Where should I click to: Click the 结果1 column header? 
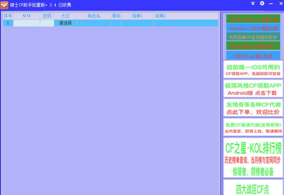(137, 16)
